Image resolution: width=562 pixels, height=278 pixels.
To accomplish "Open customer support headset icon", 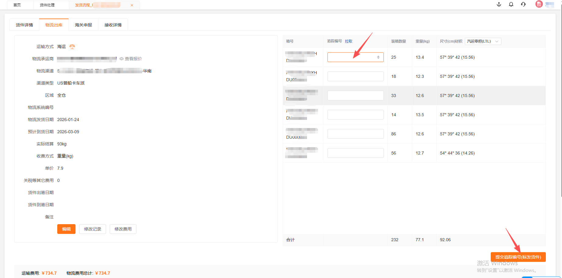I will pyautogui.click(x=523, y=4).
